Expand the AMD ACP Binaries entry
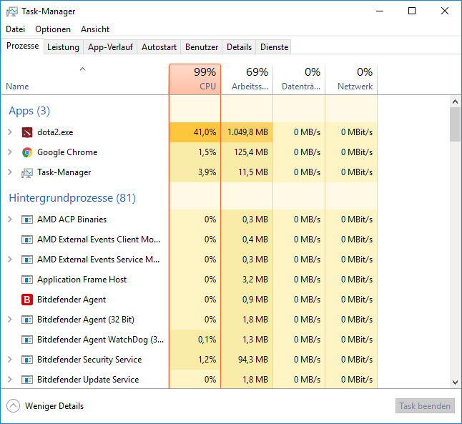Image resolution: width=462 pixels, height=424 pixels. pyautogui.click(x=10, y=220)
